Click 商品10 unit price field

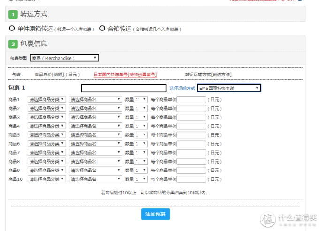coord(191,179)
